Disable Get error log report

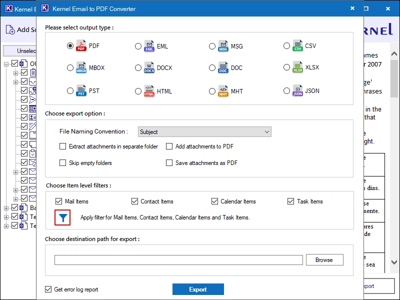[x=48, y=289]
